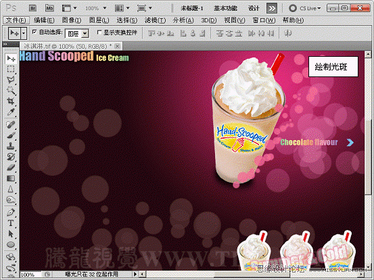Select the Ellipse shape tool
Viewport: 374px width, 280px height.
pos(11,245)
